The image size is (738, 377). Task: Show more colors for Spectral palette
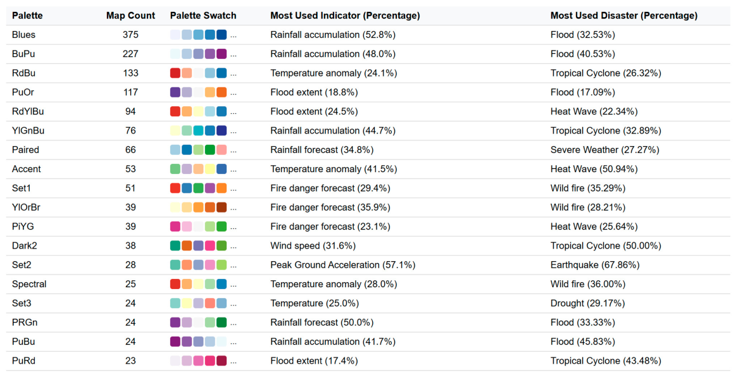point(234,285)
